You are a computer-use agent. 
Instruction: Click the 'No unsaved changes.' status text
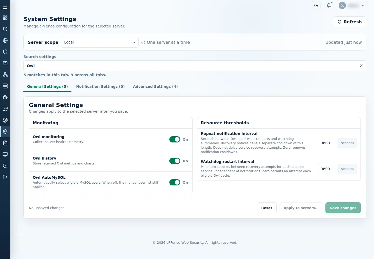coord(47,208)
